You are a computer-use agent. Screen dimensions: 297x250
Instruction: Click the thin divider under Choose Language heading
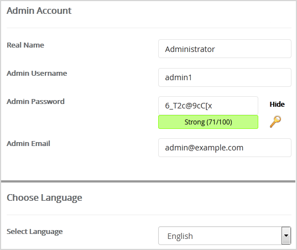coord(149,215)
